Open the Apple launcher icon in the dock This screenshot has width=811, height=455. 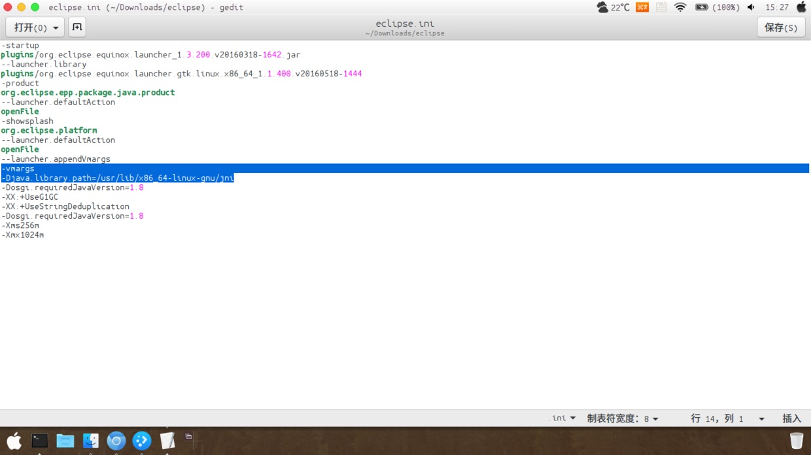(x=14, y=441)
